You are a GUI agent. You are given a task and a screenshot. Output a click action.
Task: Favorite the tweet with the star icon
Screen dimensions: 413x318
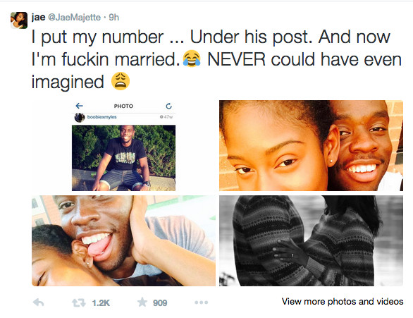(142, 302)
